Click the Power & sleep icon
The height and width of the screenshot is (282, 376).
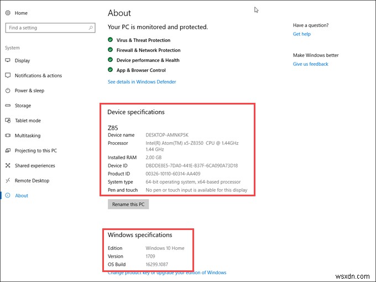point(8,91)
